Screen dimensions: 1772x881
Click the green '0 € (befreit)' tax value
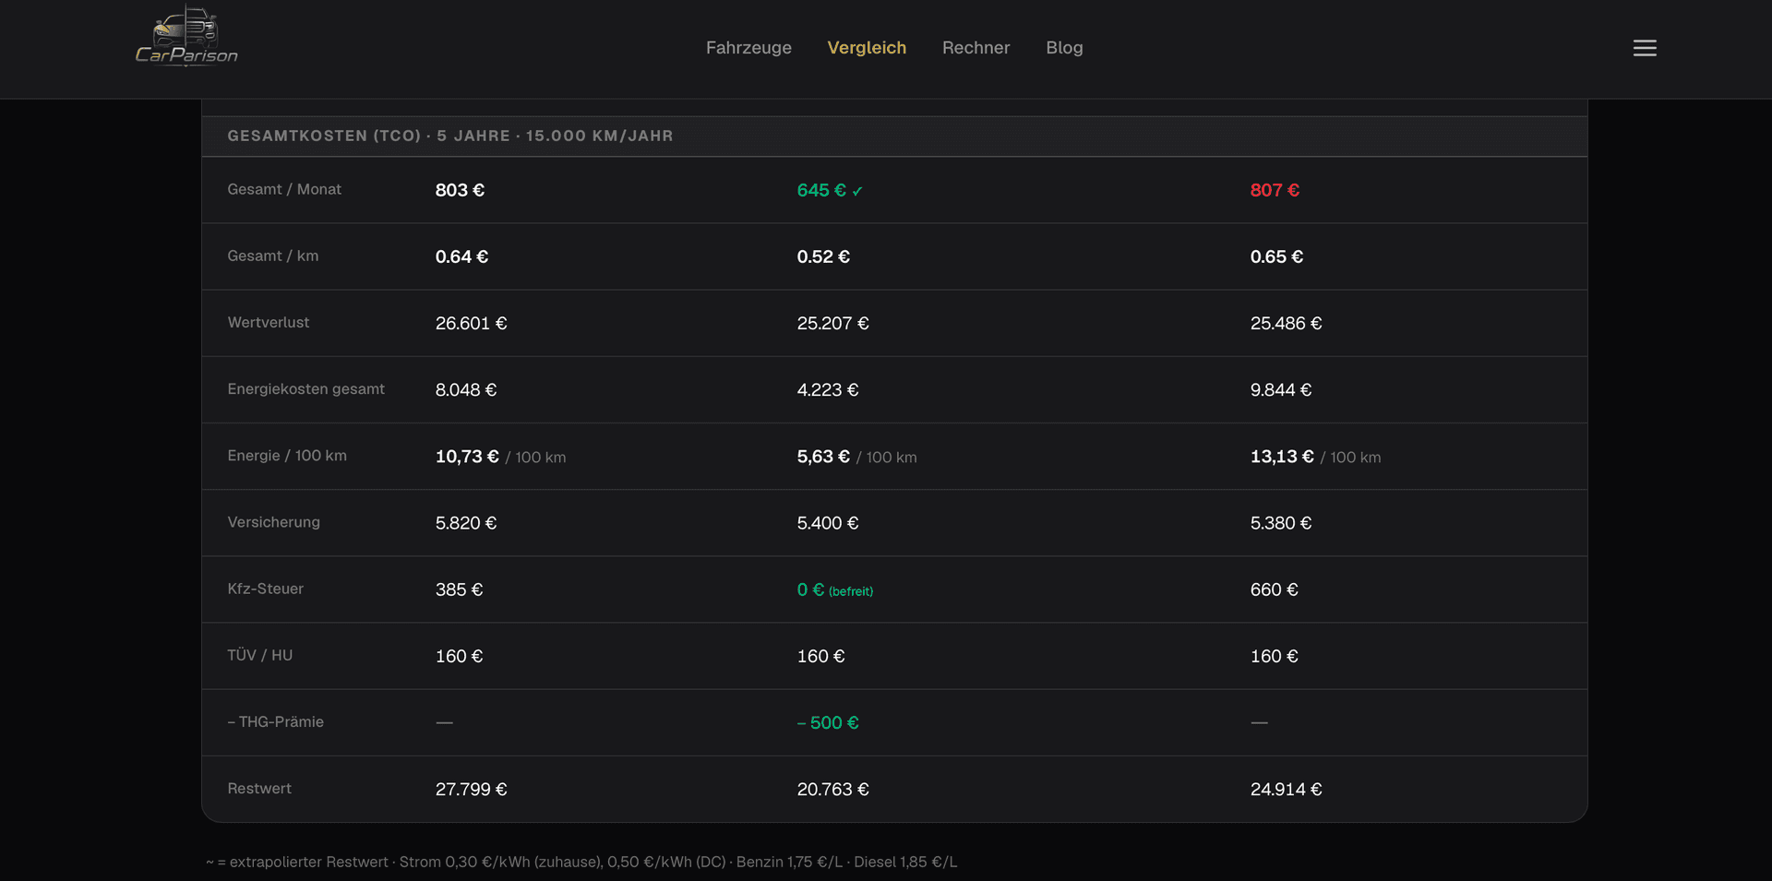pyautogui.click(x=834, y=589)
